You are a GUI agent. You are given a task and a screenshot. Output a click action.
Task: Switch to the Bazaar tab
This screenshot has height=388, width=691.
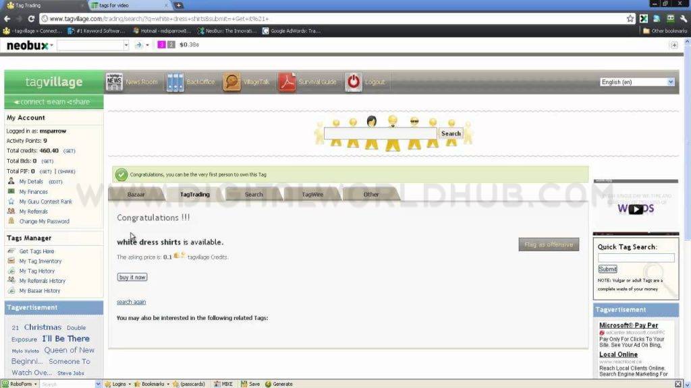136,195
